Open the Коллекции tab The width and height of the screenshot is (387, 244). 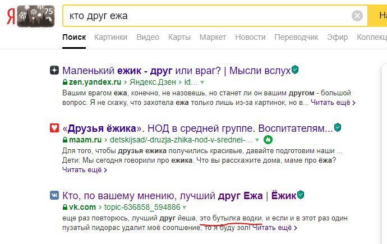pos(372,37)
